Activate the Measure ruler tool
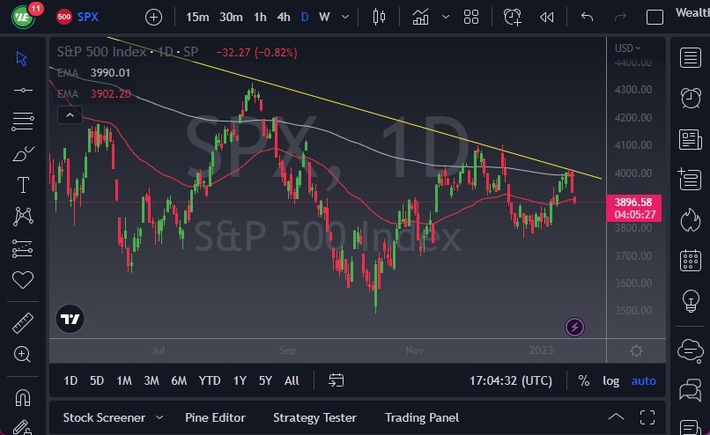This screenshot has width=710, height=435. tap(23, 323)
